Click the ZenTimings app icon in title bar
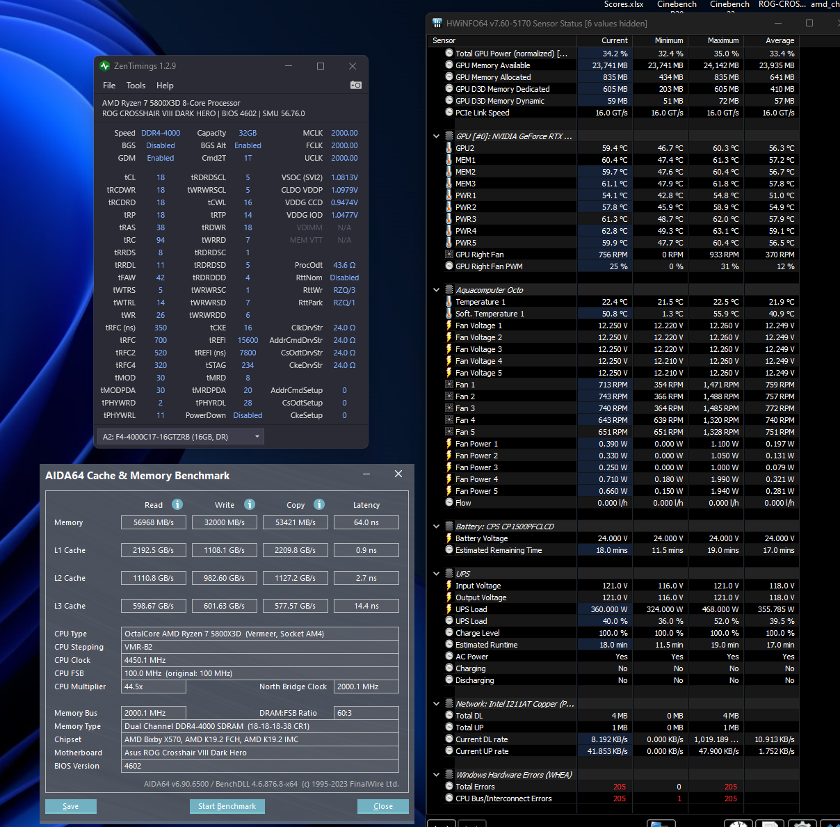Viewport: 840px width, 827px height. (x=105, y=66)
